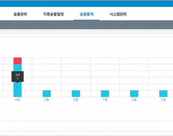
Task: Select the 8월 blue bar
Action: pyautogui.click(x=134, y=94)
